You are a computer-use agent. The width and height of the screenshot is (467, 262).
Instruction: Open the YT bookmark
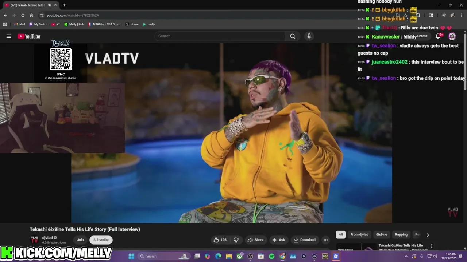tap(56, 24)
